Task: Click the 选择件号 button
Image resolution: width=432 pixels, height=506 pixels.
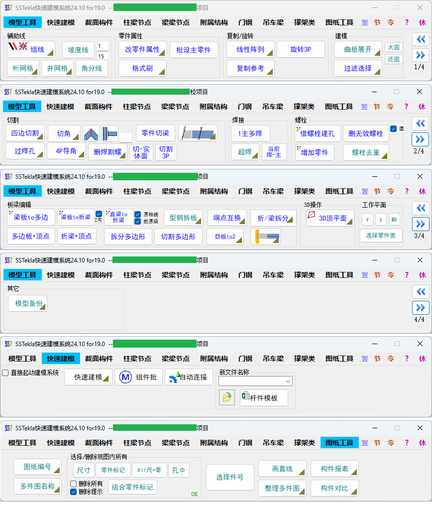Action: click(x=230, y=477)
